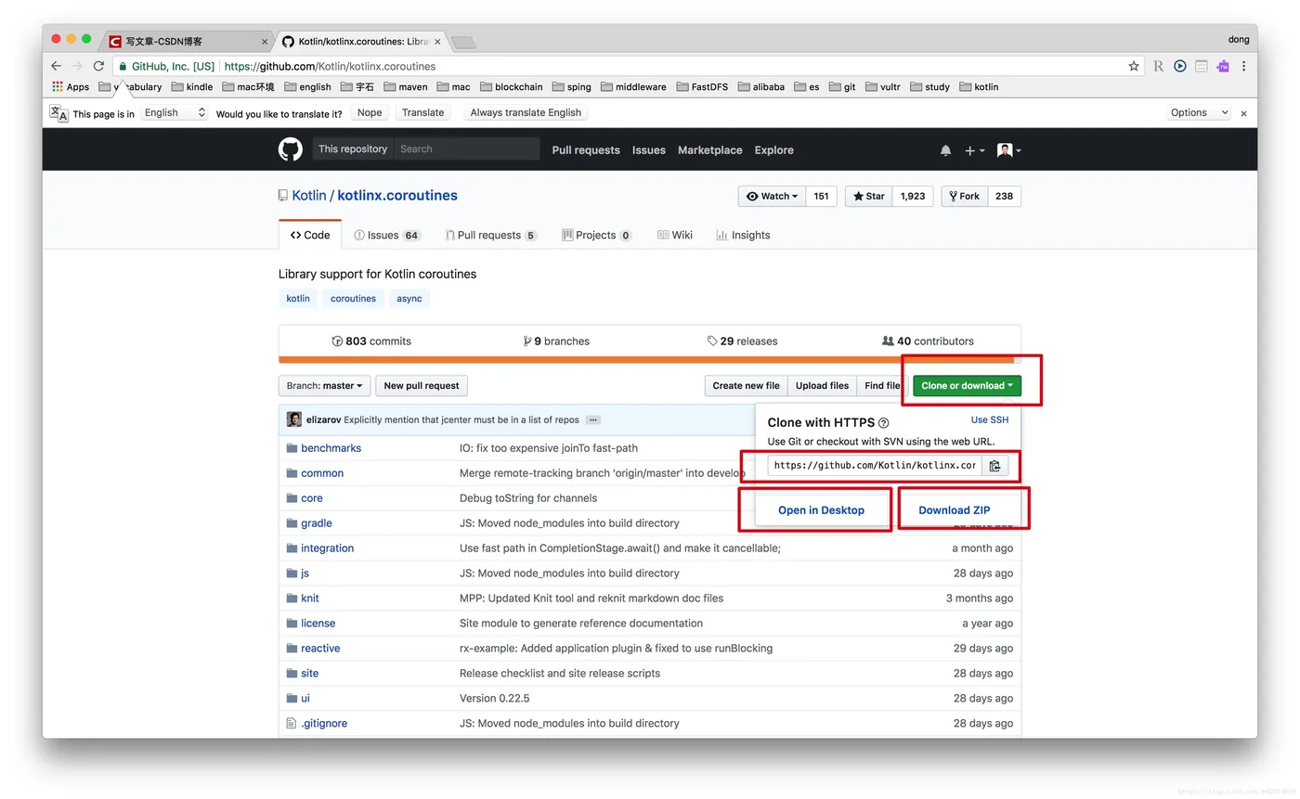Viewport: 1300px width, 799px height.
Task: Click the Clone or download dropdown button
Action: [x=967, y=386]
